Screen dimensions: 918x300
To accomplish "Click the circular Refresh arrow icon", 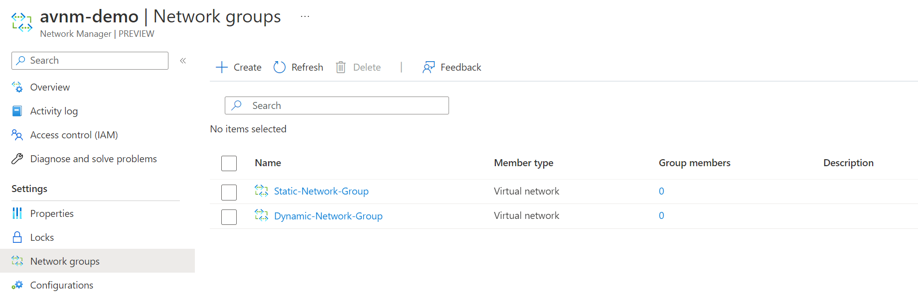I will [280, 67].
